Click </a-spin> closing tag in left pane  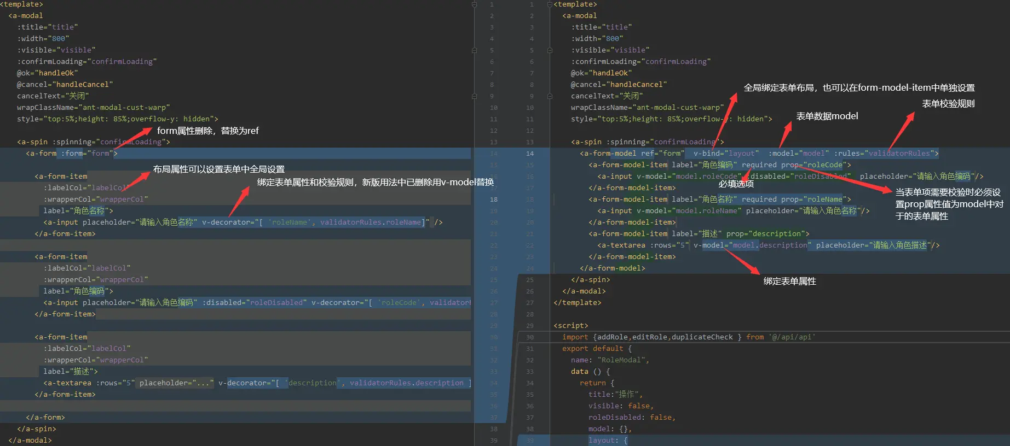click(37, 429)
